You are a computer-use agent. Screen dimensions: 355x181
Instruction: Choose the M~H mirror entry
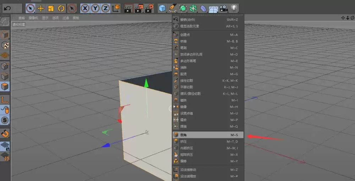tap(208, 107)
